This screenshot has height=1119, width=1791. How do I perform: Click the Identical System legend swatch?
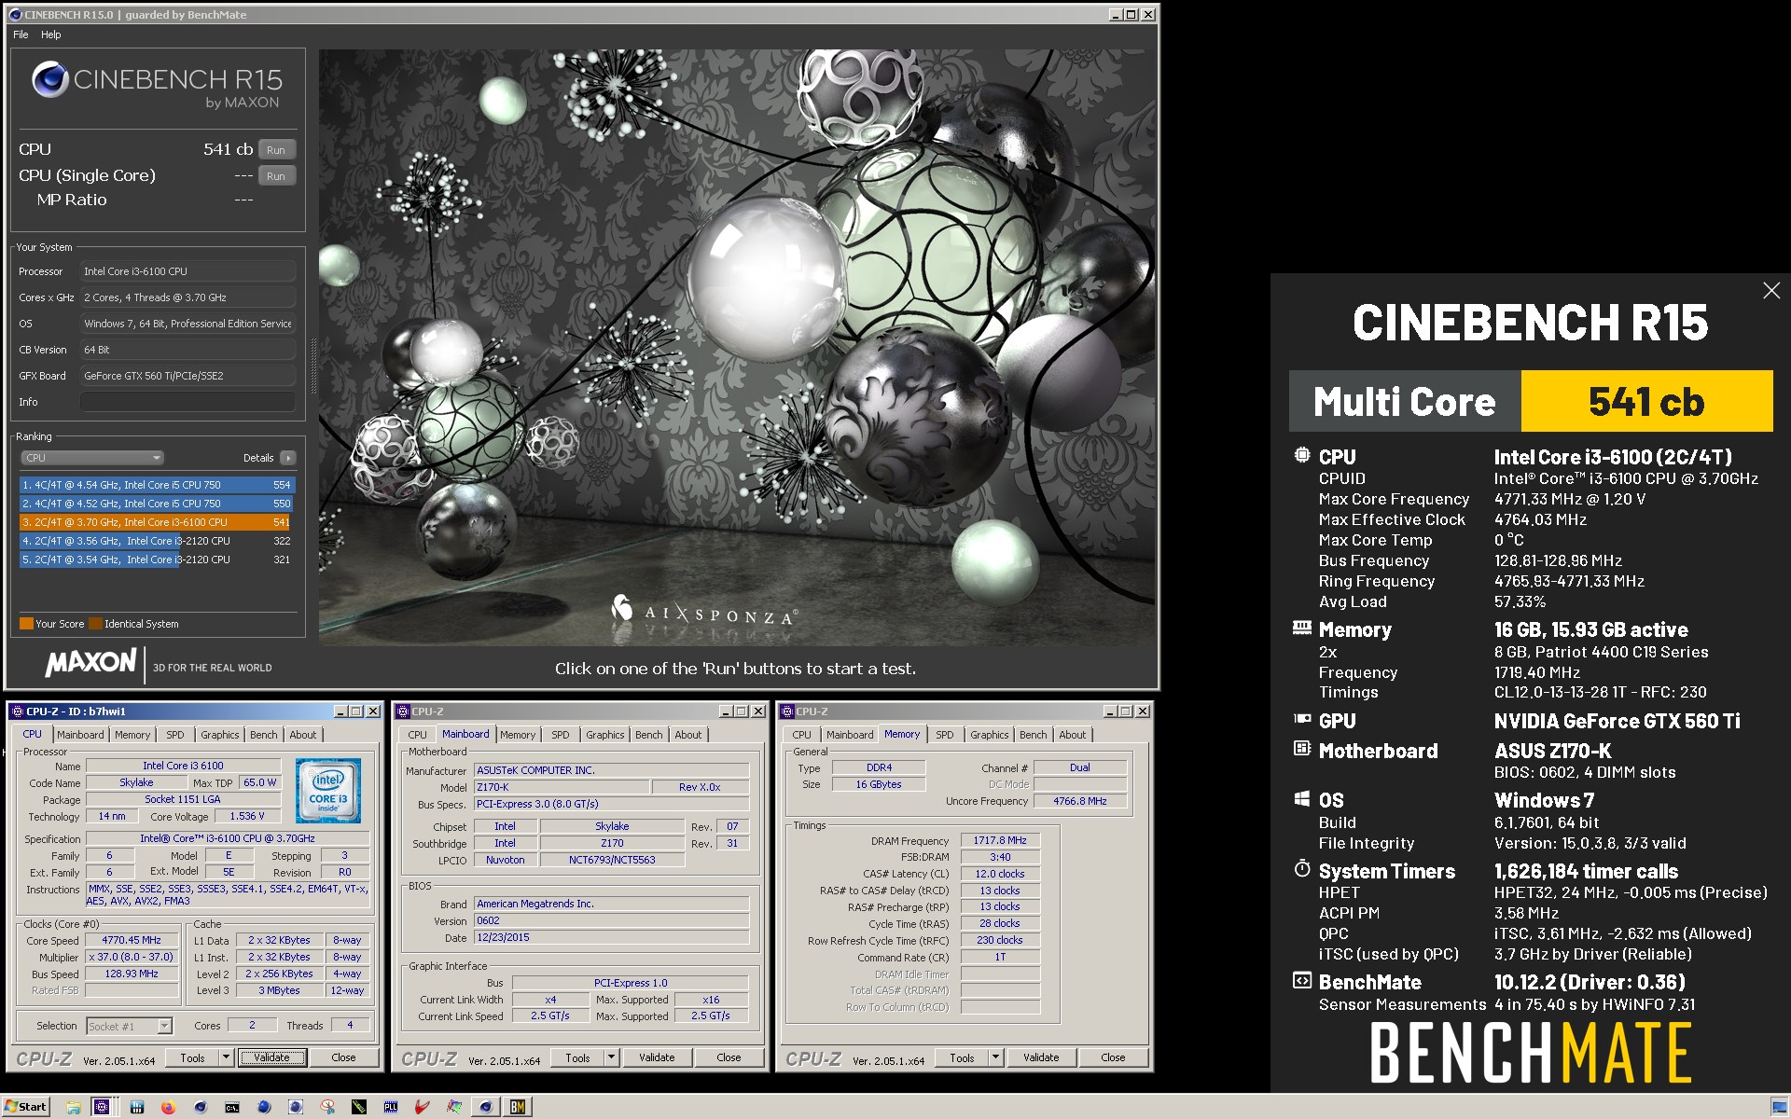tap(95, 624)
